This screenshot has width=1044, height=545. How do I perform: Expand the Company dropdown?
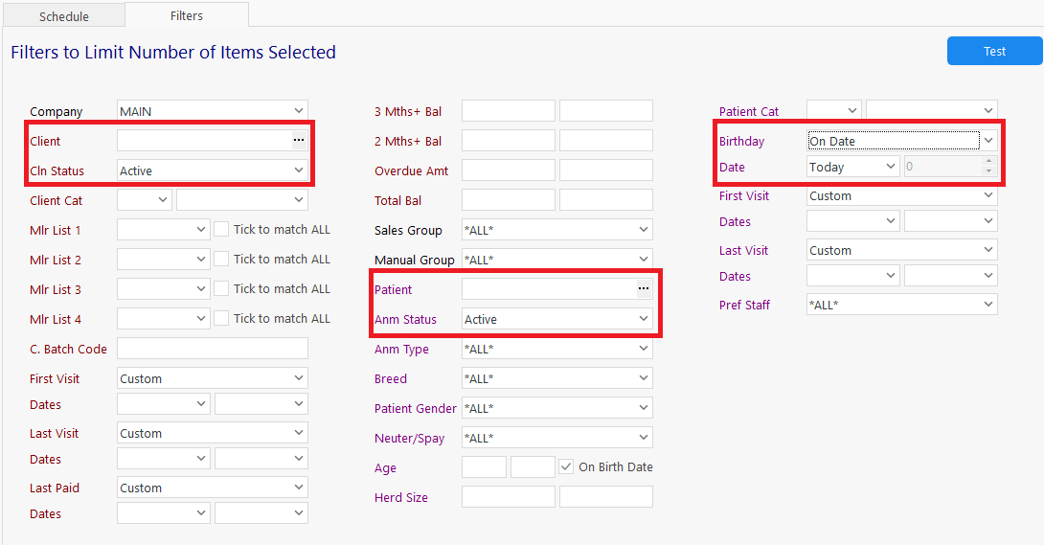click(299, 111)
